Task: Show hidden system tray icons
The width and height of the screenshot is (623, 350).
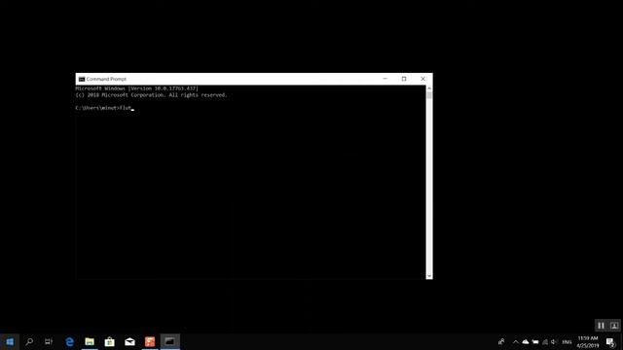Action: coord(516,341)
